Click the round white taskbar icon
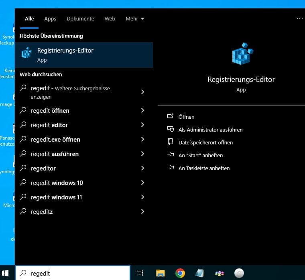 (239, 273)
